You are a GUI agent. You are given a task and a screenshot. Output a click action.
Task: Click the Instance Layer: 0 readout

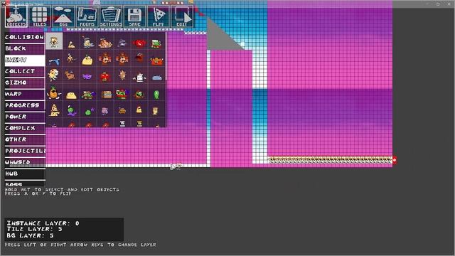(x=43, y=223)
